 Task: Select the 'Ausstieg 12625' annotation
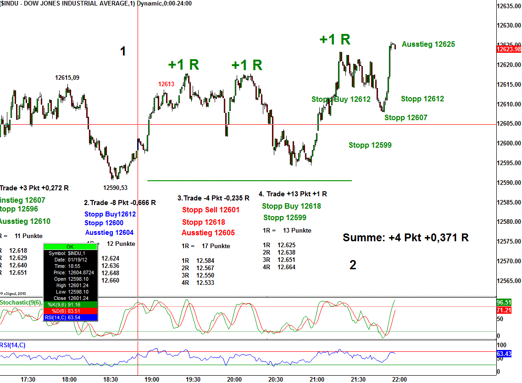click(x=428, y=44)
